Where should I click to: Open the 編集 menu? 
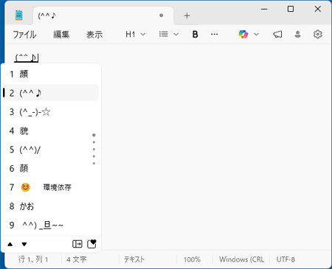(61, 35)
